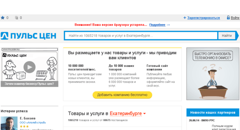Click Добавить компанию бесплатно button

[122, 95]
